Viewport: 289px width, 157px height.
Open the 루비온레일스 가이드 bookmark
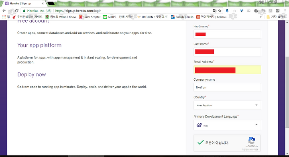click(x=27, y=17)
